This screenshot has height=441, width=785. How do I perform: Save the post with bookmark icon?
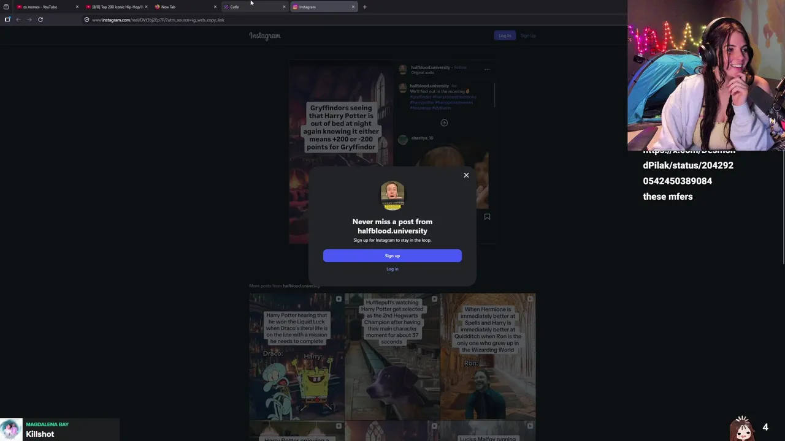point(487,216)
